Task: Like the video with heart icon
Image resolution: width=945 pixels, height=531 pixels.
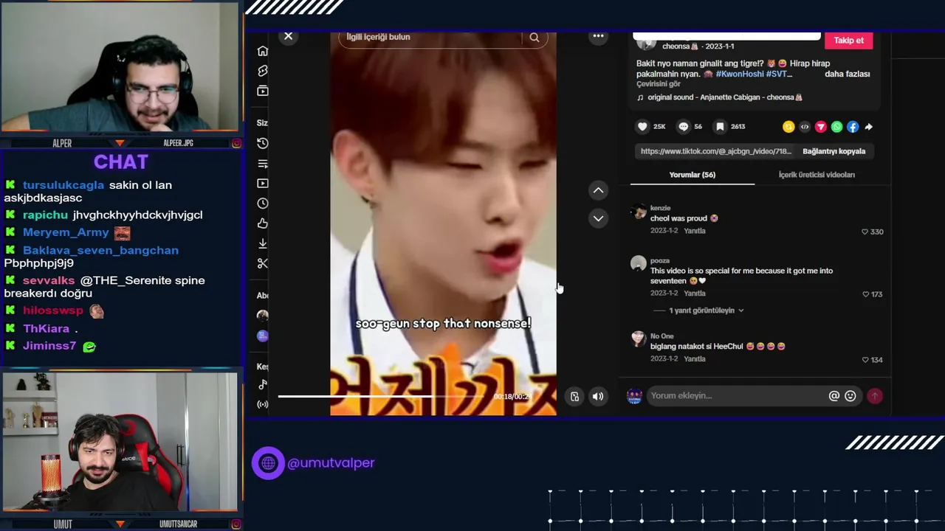Action: 642,127
